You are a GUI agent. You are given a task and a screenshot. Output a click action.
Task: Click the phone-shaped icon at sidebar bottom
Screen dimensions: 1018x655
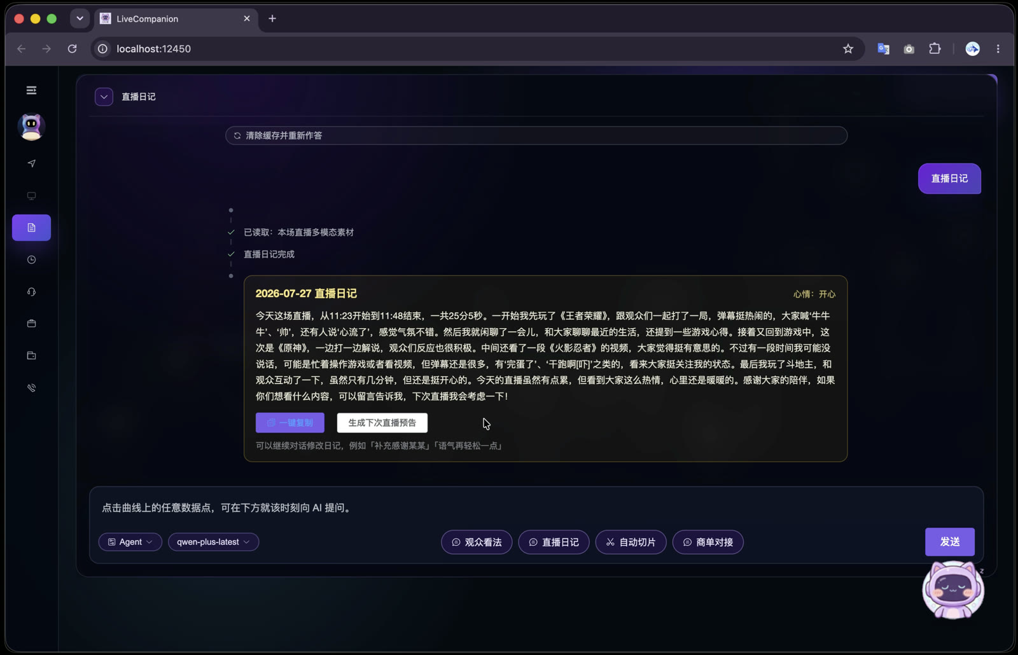coord(31,387)
